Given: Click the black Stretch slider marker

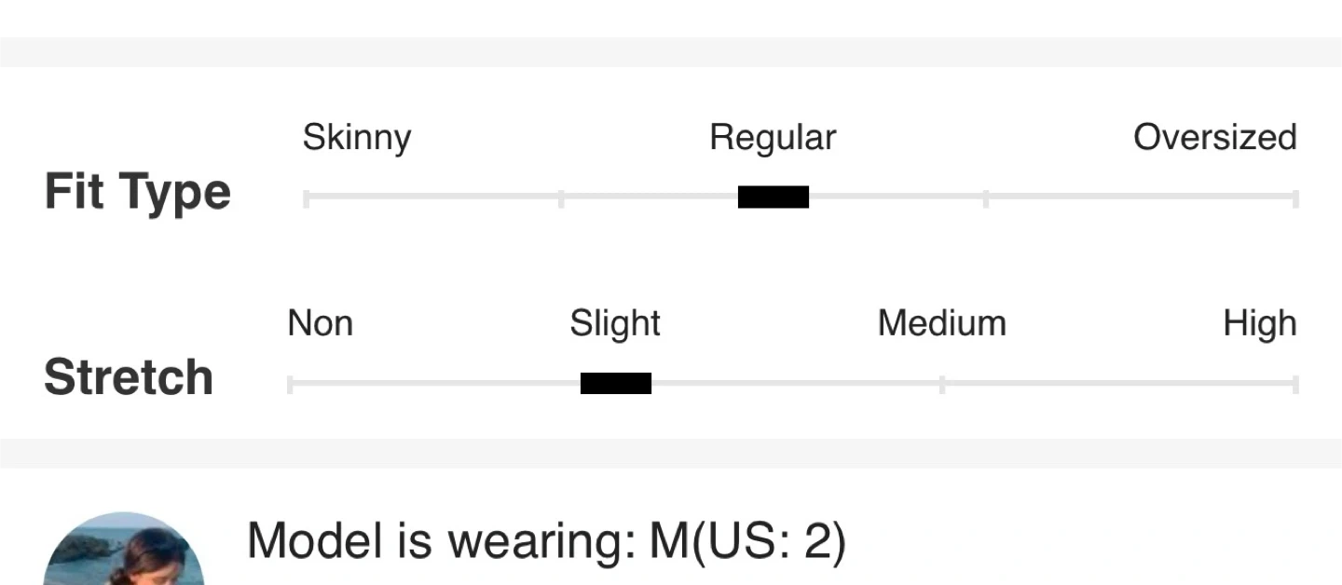Looking at the screenshot, I should click(x=615, y=384).
